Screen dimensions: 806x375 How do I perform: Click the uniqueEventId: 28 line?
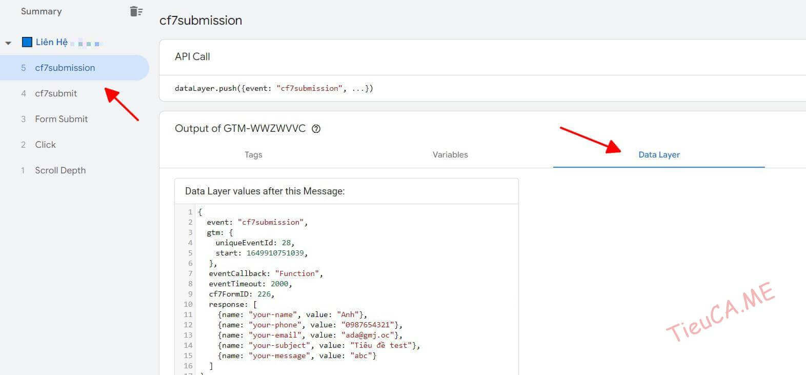click(255, 243)
